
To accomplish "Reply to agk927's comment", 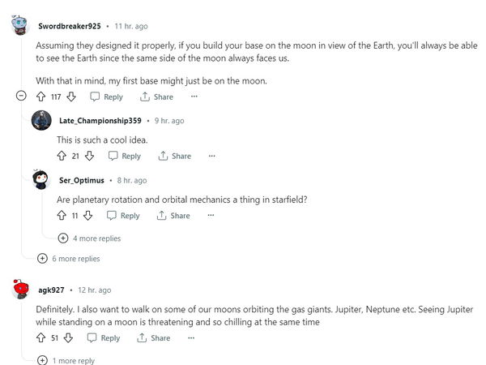I will click(x=103, y=337).
